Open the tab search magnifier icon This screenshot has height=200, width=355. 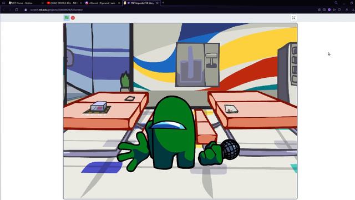point(336,3)
